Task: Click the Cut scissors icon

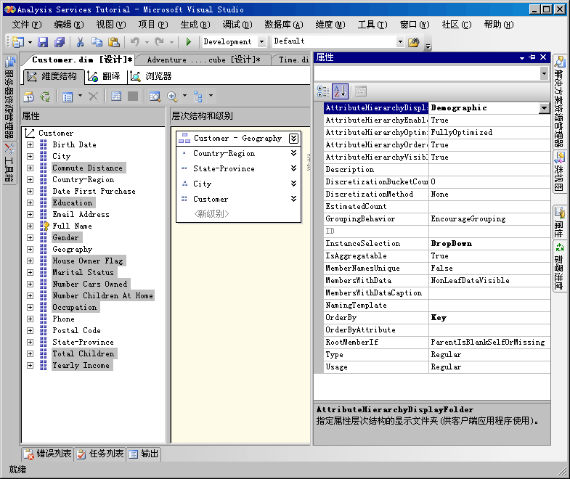Action: click(x=81, y=42)
